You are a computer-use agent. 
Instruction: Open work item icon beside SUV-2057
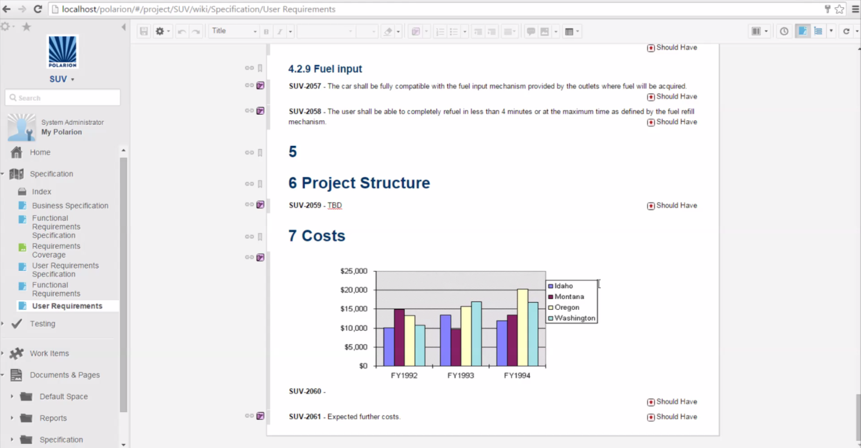click(x=260, y=86)
